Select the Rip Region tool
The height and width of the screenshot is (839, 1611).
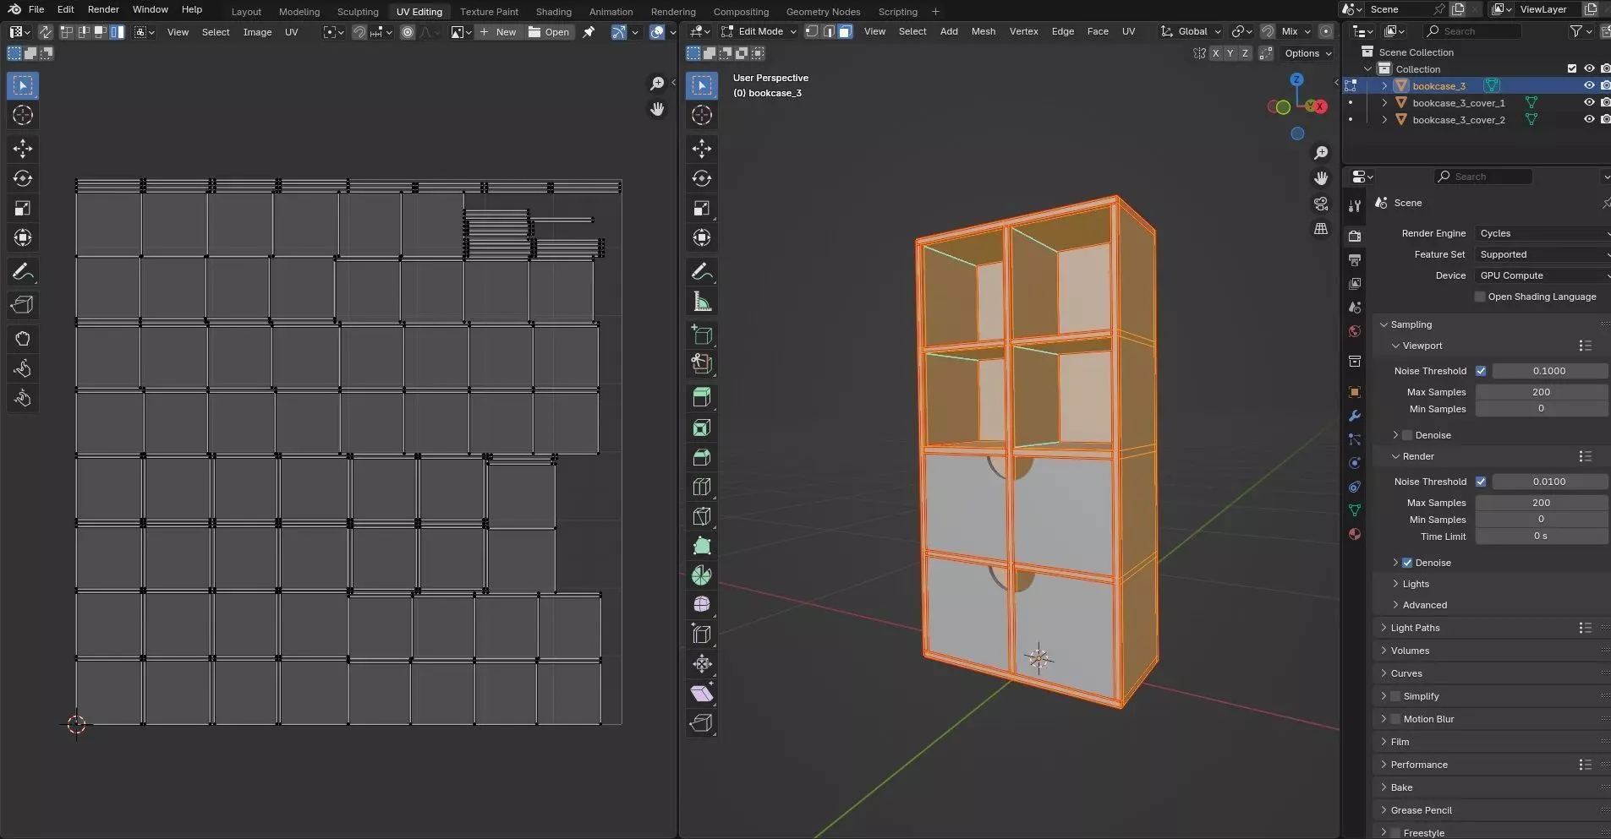pos(702,723)
